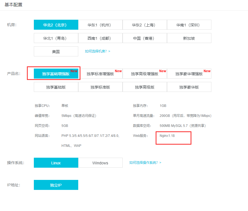Screen dimensions: 248x211
Task: Select 中国（香港）data center
Action: (145, 38)
